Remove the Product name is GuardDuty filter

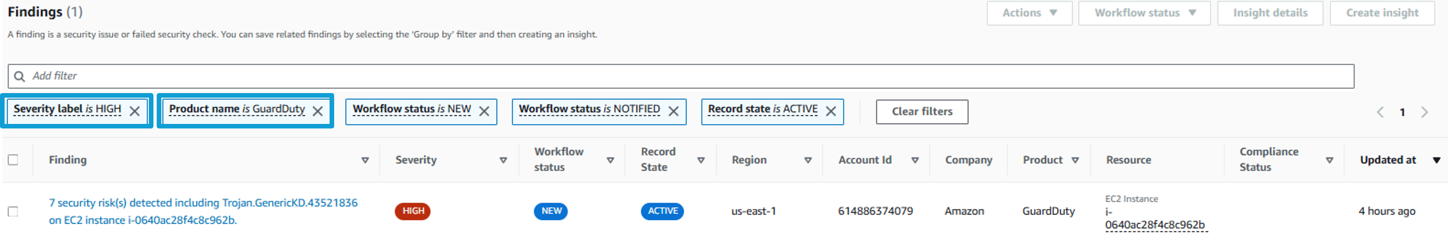point(318,111)
